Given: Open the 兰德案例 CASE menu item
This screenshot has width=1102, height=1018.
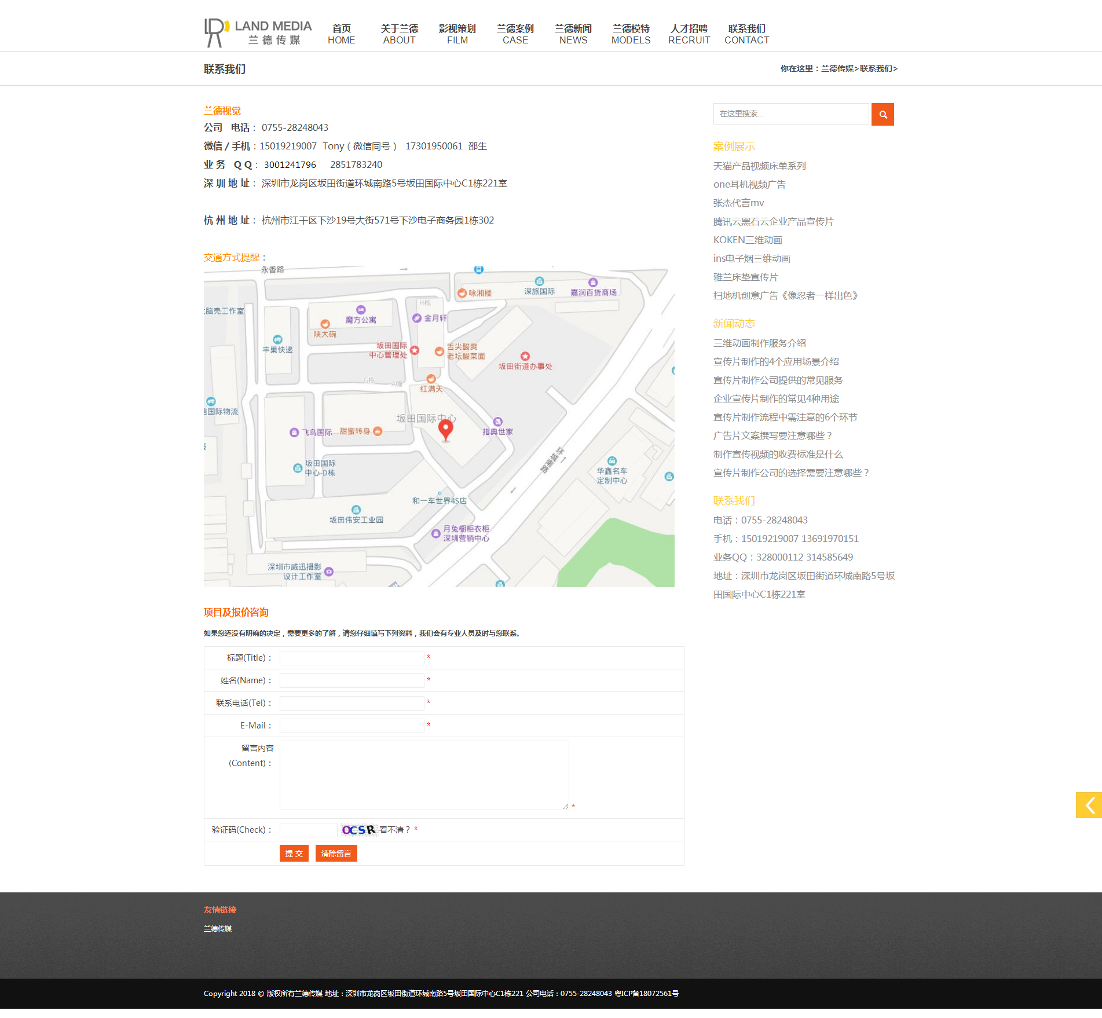Looking at the screenshot, I should pos(515,34).
